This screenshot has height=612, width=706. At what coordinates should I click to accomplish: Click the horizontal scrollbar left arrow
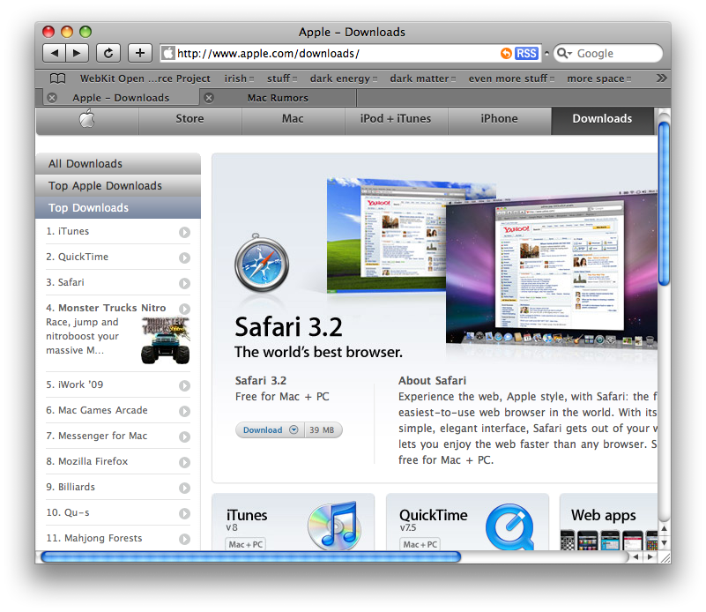[635, 557]
